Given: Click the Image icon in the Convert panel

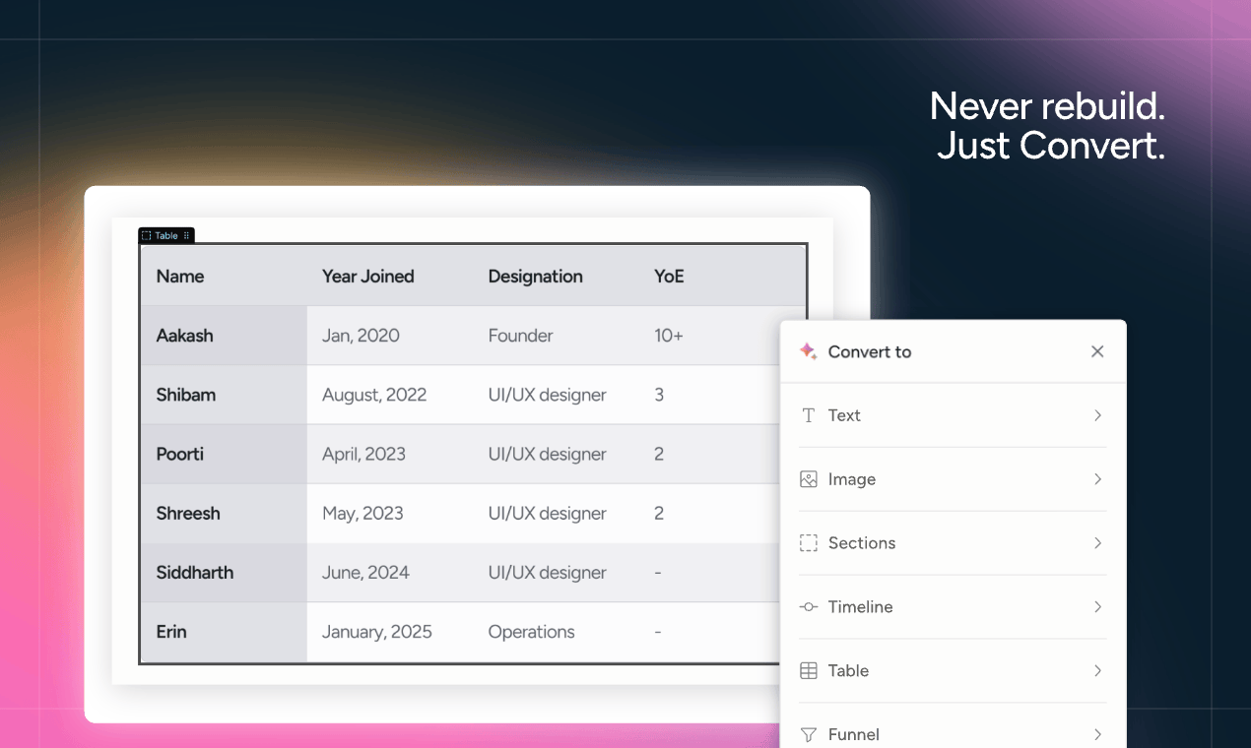Looking at the screenshot, I should (x=808, y=478).
